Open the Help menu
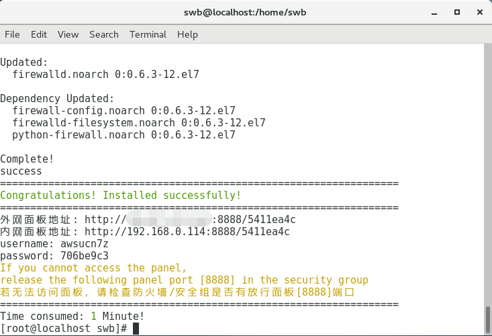 pyautogui.click(x=187, y=34)
